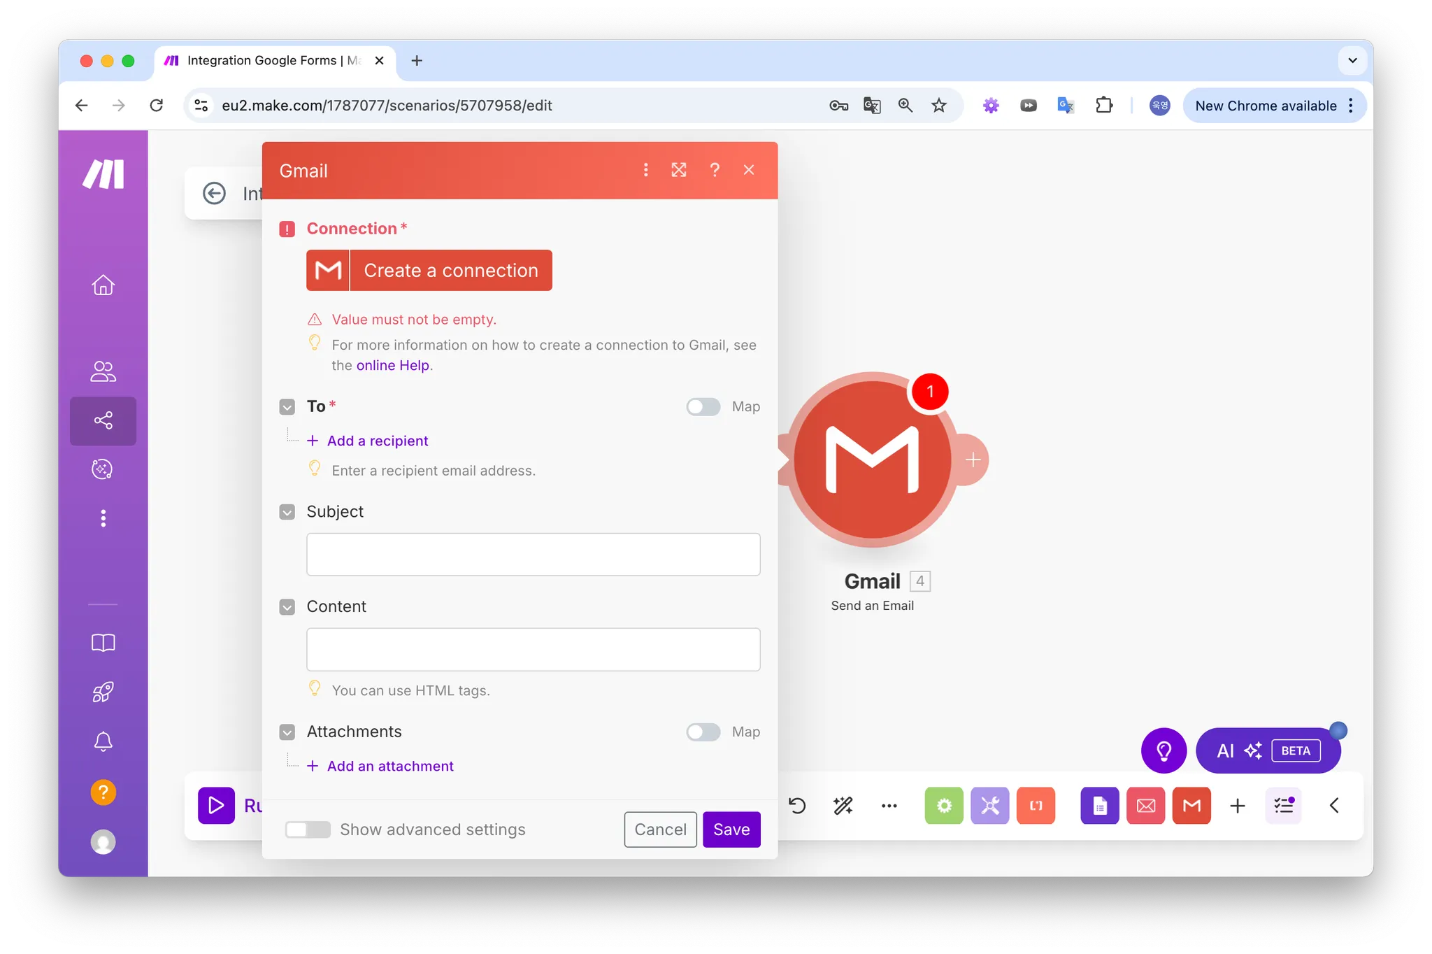Click into the Subject input field
The image size is (1432, 954).
click(x=534, y=555)
